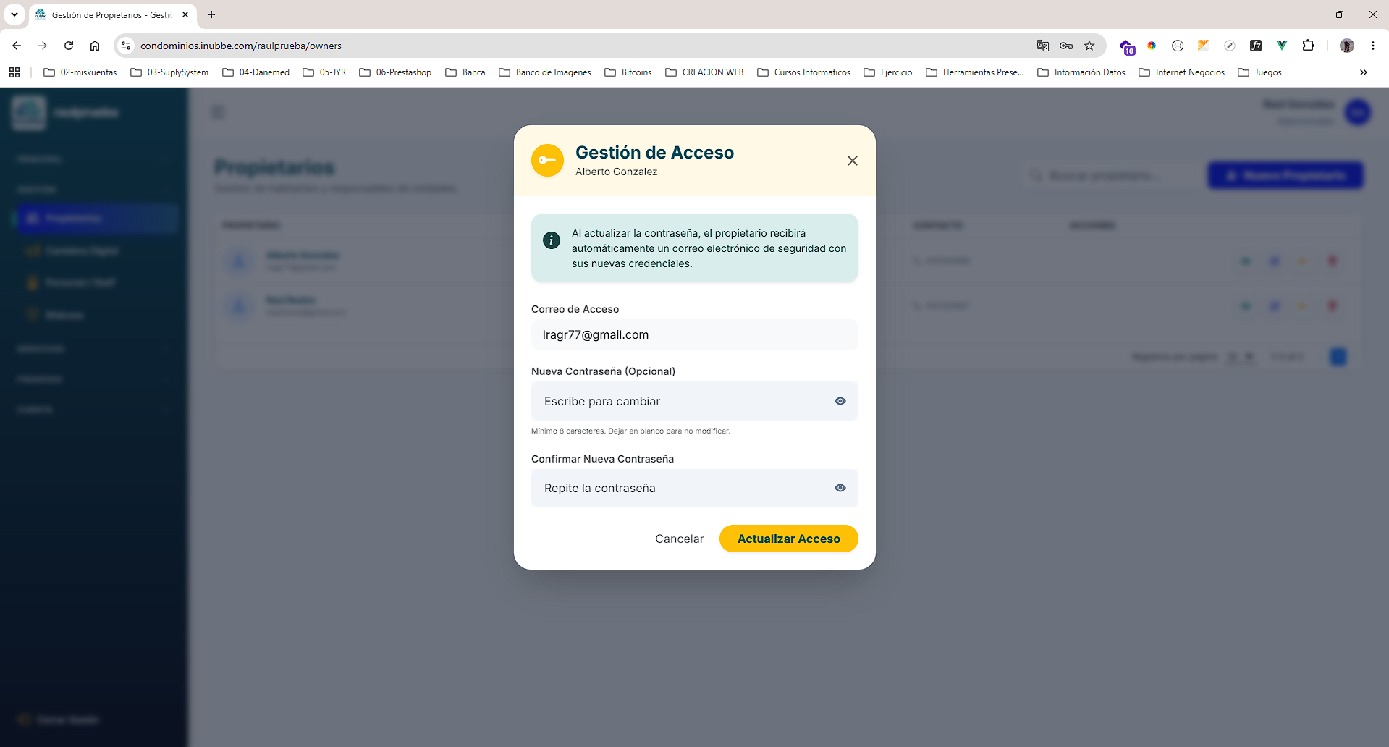The height and width of the screenshot is (747, 1389).
Task: Open the apps grid shortcut in bookmarks bar
Action: coord(14,72)
